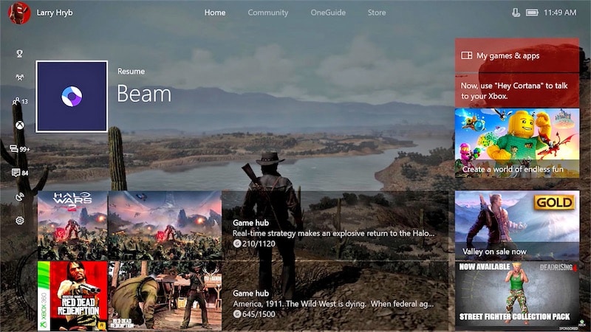Open messages icon showing 84
Viewport: 591px width, 332px height.
click(20, 173)
